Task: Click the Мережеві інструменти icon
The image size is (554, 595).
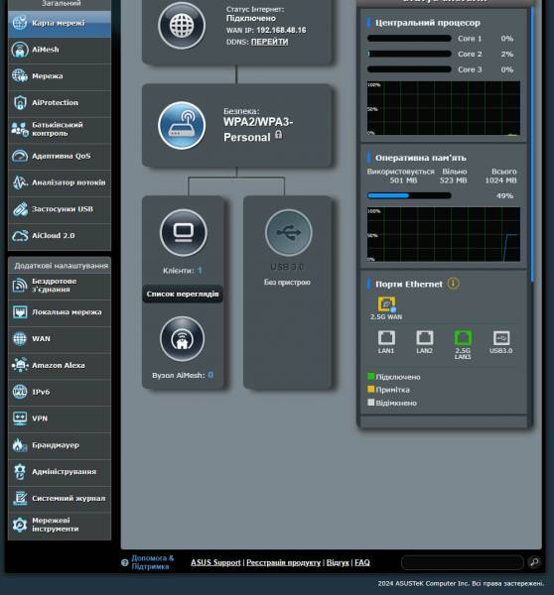Action: [20, 525]
